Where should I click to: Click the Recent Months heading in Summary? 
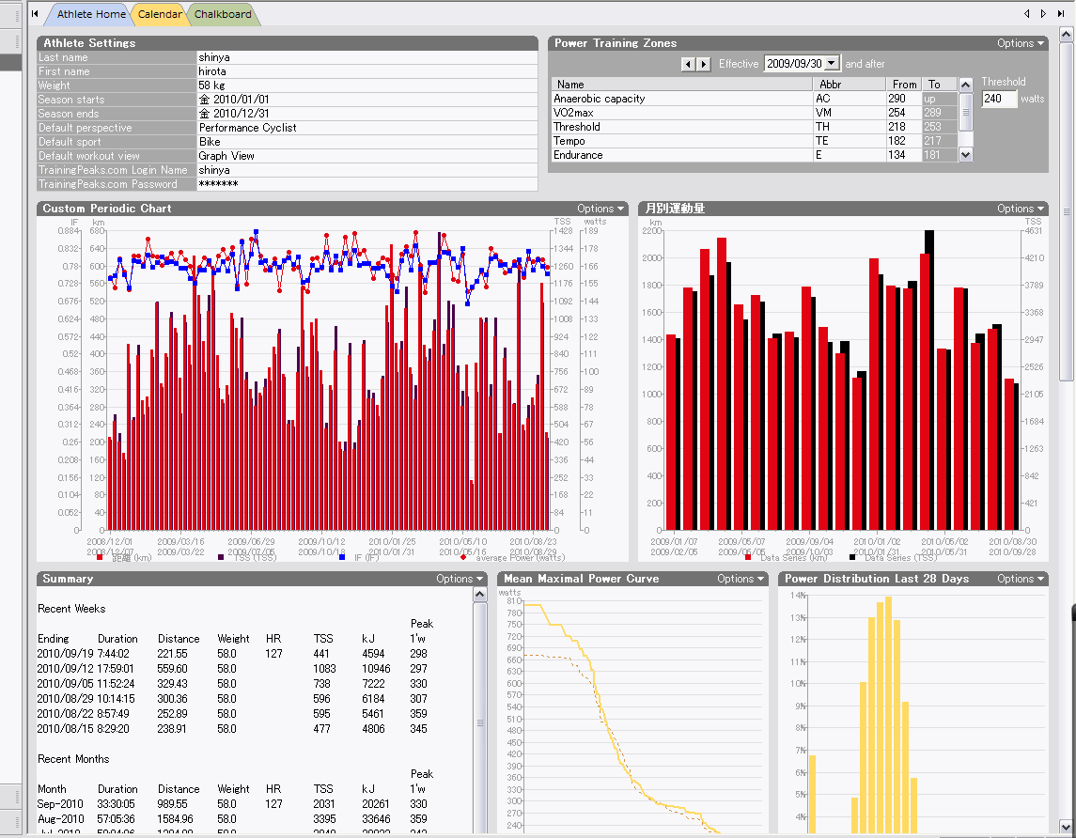click(73, 759)
